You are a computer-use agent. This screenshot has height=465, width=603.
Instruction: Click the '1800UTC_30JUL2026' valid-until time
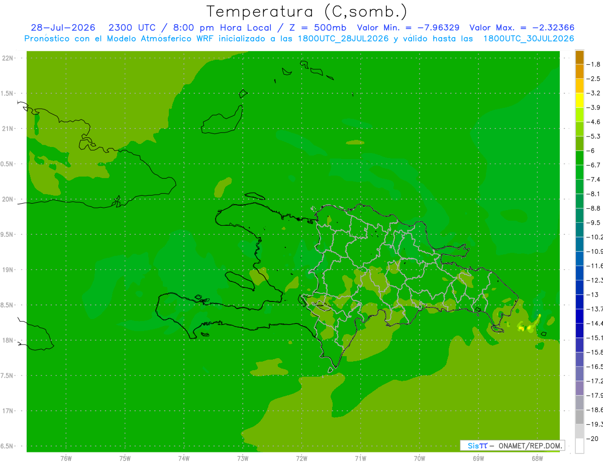pos(529,39)
